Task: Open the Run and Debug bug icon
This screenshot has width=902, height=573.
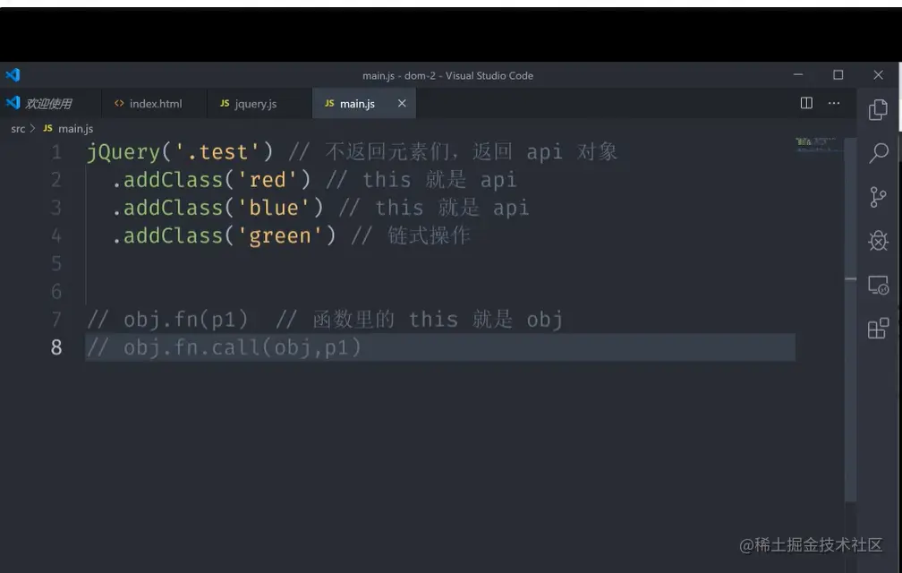Action: coord(879,241)
